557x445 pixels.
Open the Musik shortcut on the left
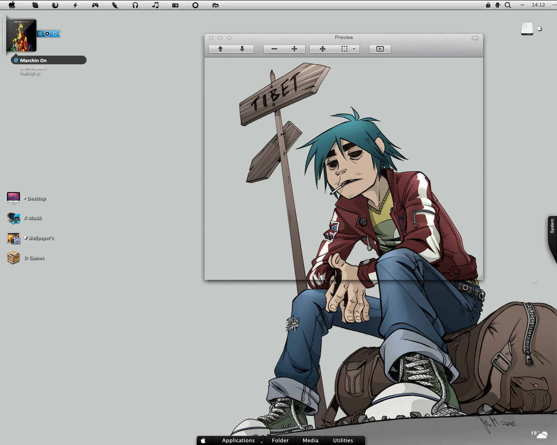pyautogui.click(x=24, y=218)
